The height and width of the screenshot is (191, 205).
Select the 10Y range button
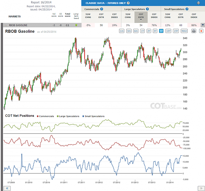[x=168, y=31]
